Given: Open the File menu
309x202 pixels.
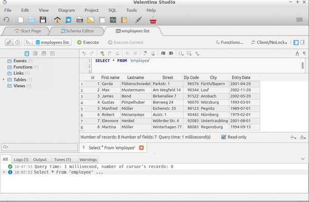Looking at the screenshot, I should tap(8, 10).
